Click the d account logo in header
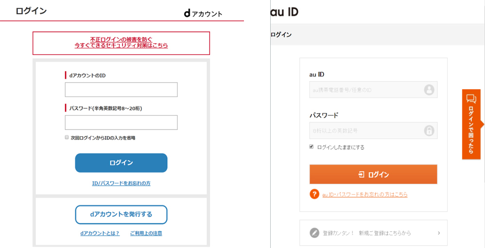This screenshot has width=485, height=248. [x=203, y=14]
